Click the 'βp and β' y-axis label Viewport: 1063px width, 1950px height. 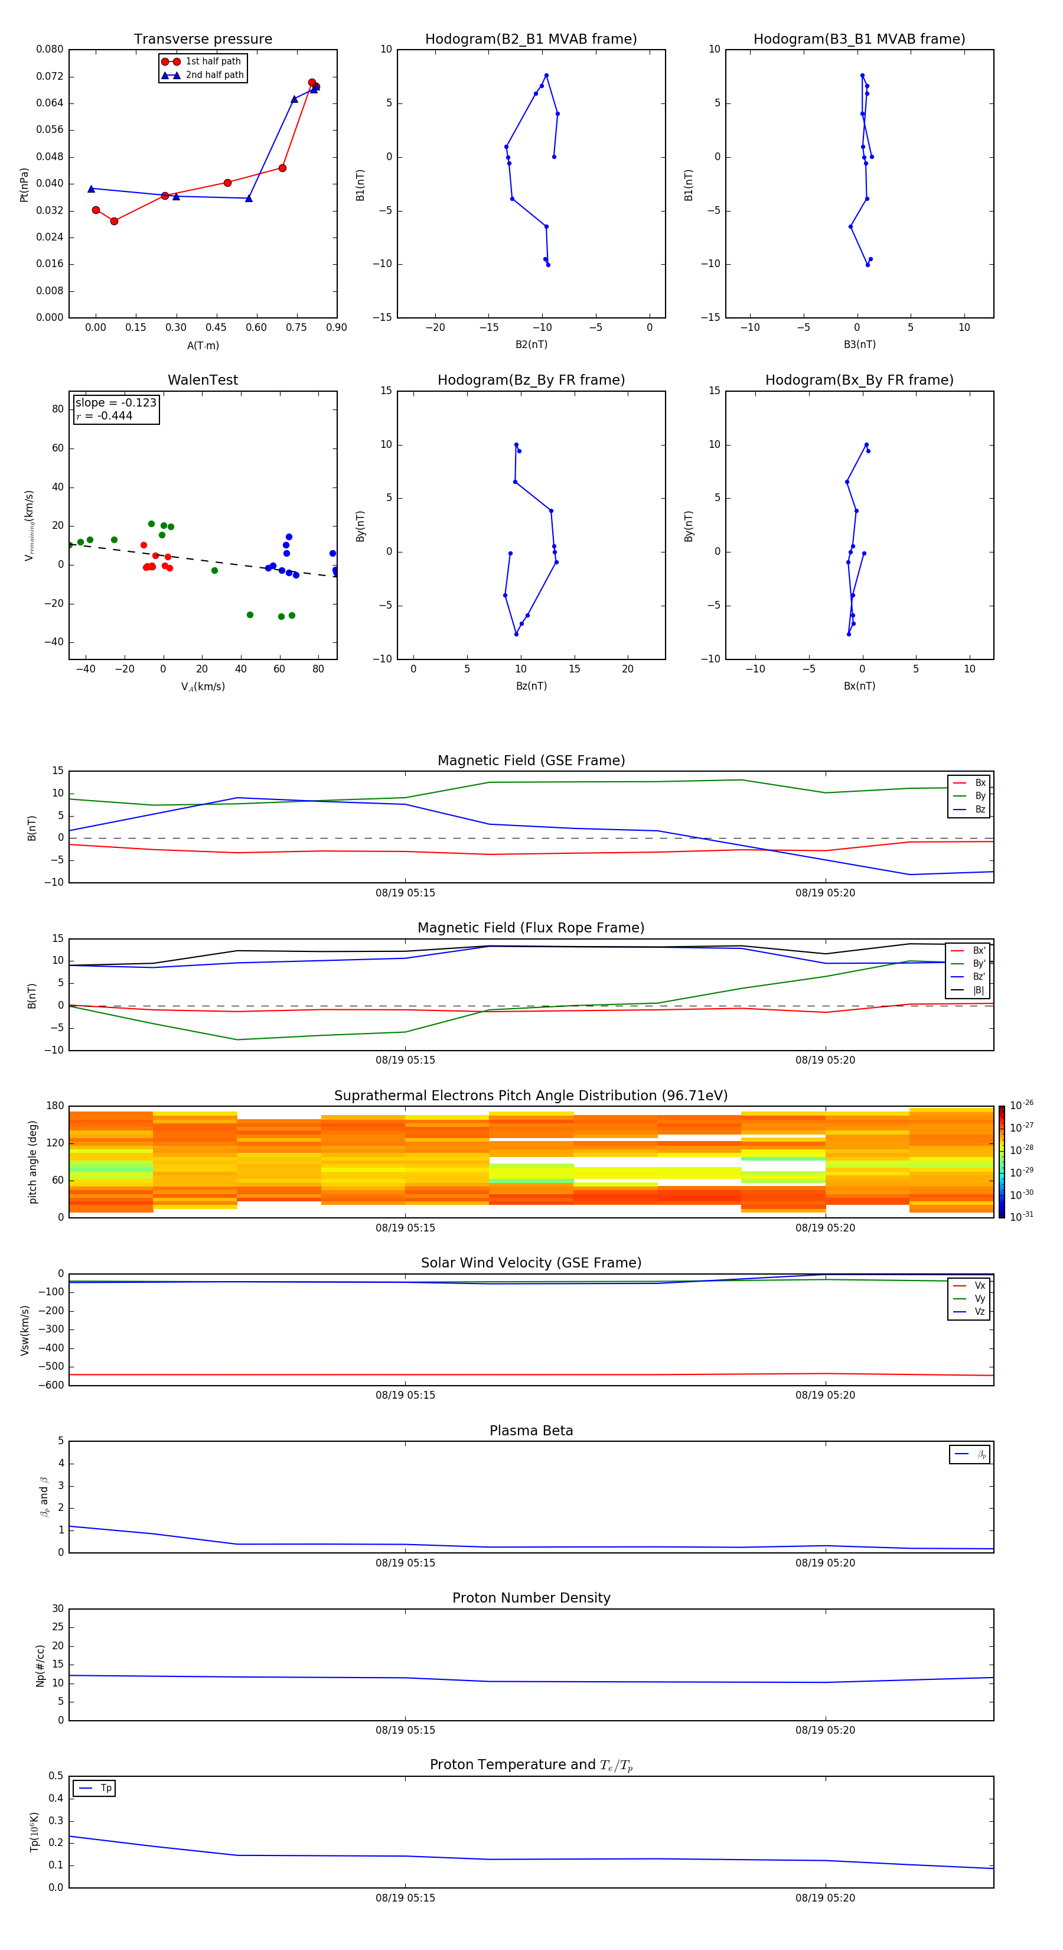tap(44, 1497)
